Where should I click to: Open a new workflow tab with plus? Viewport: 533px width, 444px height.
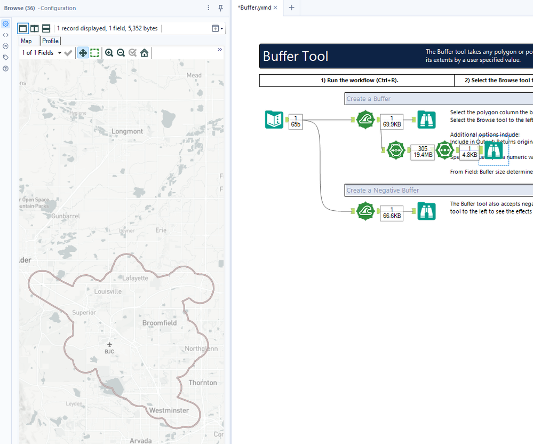coord(291,7)
